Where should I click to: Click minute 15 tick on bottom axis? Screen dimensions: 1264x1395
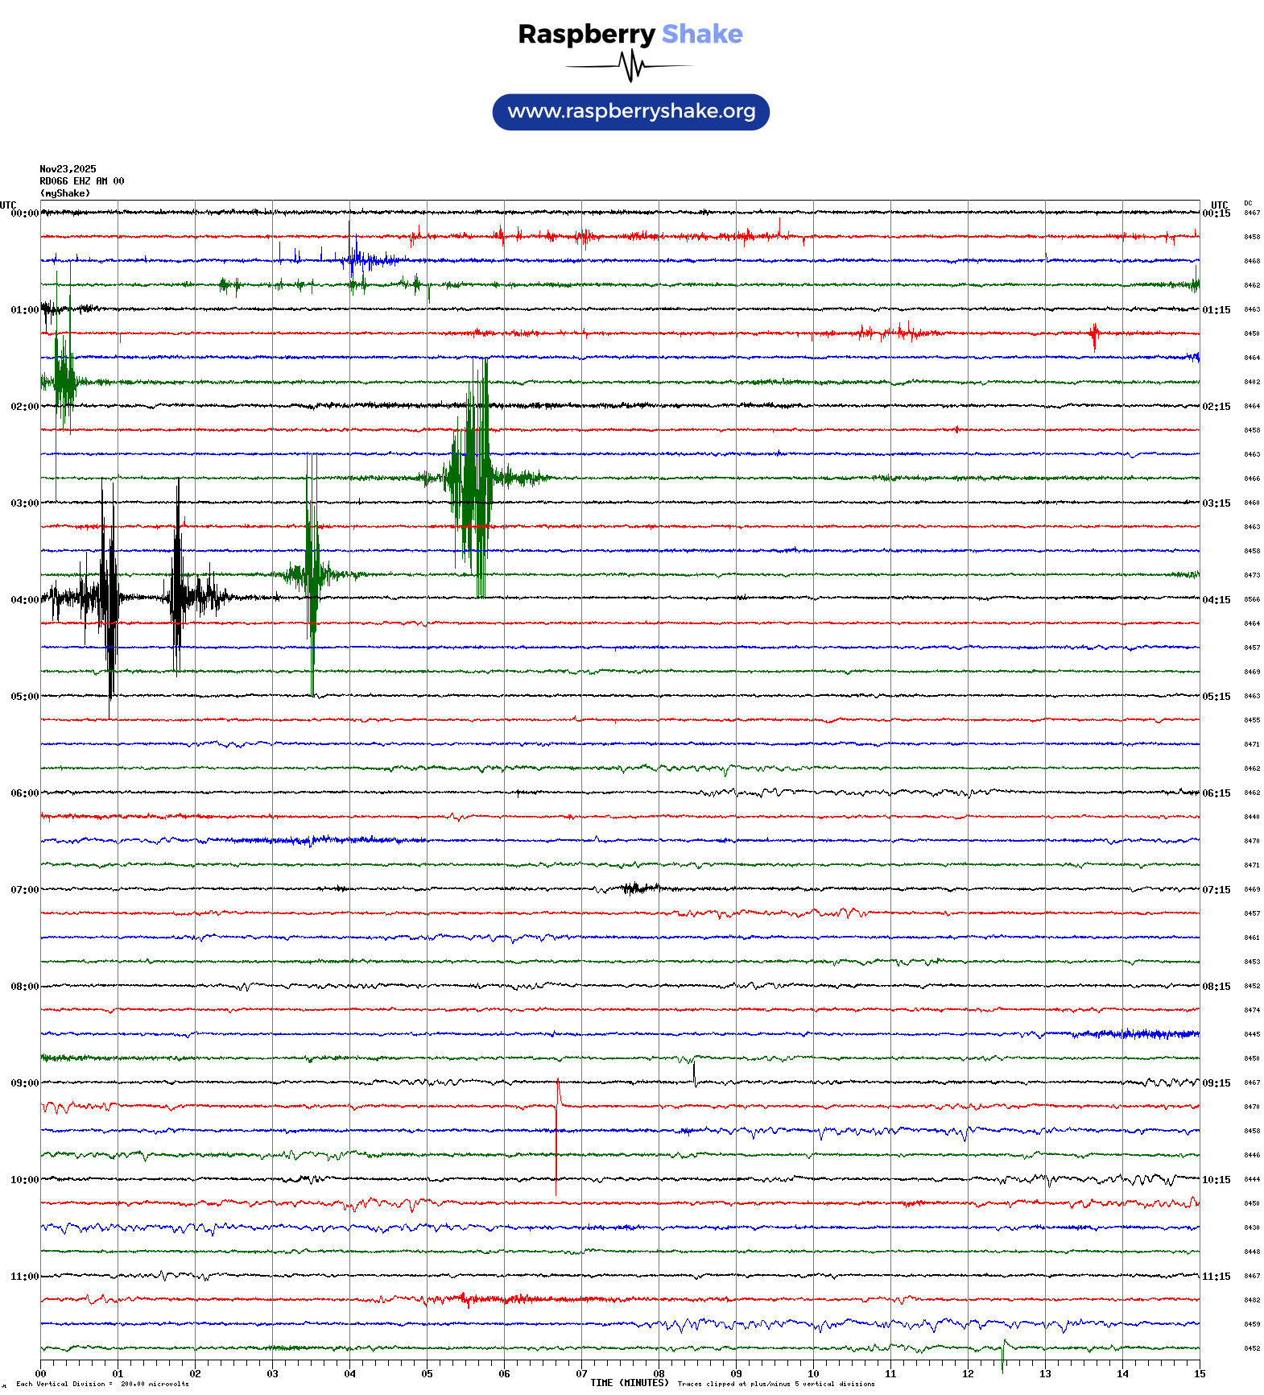pos(1199,1374)
